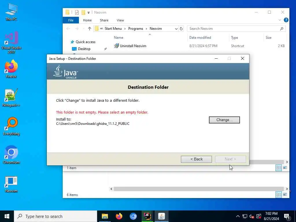Image resolution: width=296 pixels, height=222 pixels.
Task: Click the address bar overflow chevrons
Action: pyautogui.click(x=101, y=29)
